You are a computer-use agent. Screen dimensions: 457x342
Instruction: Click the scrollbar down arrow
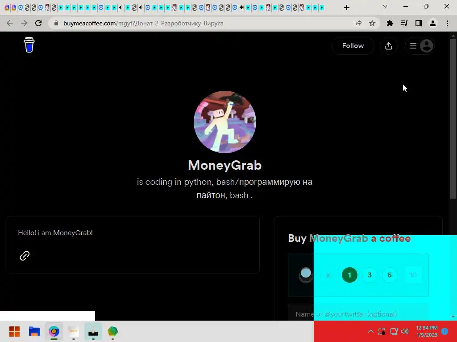pos(453,317)
